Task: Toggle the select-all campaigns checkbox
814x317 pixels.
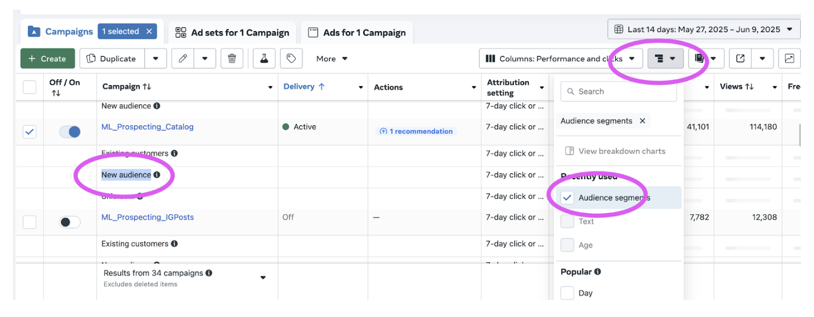Action: coord(30,87)
